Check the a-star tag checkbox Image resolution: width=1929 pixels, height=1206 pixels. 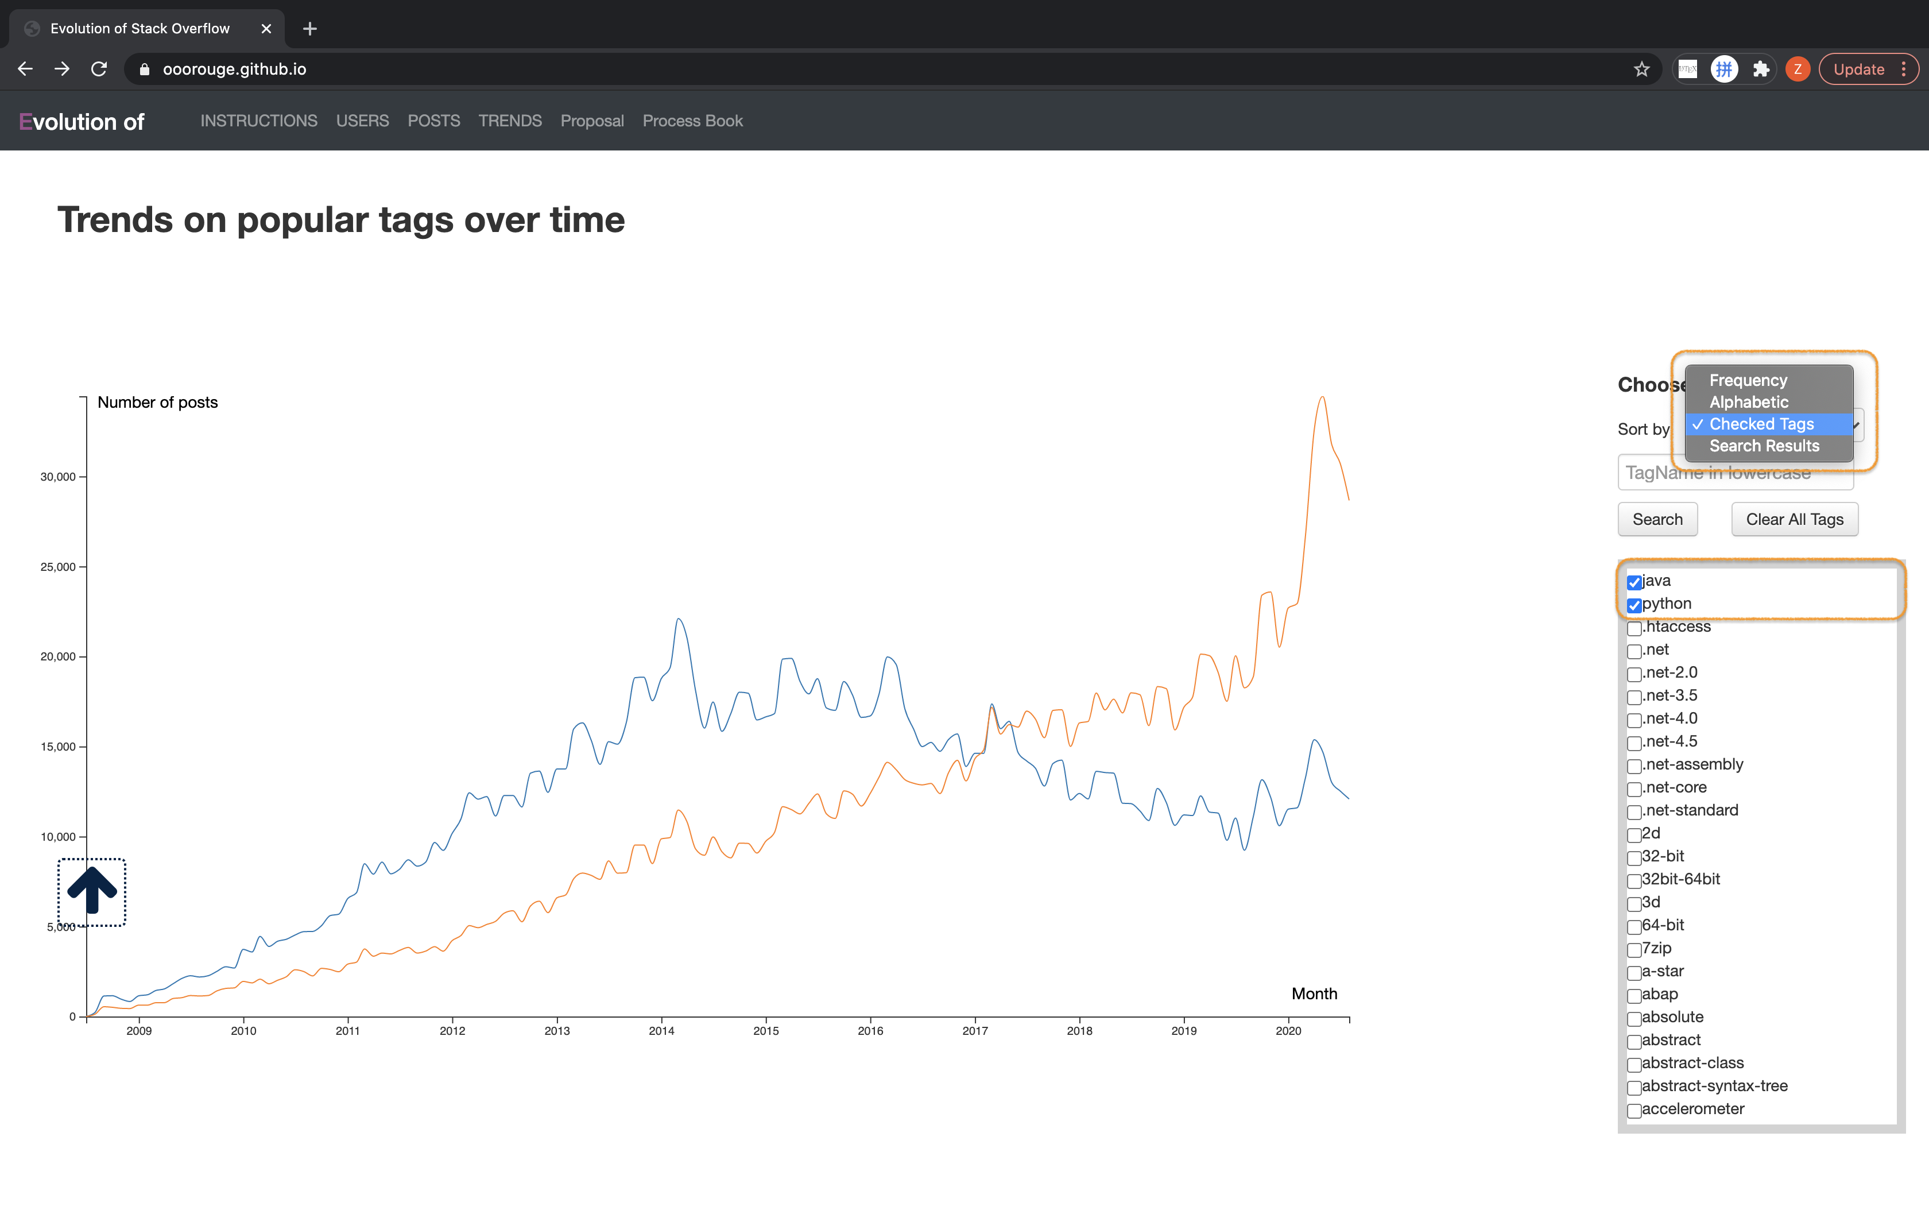tap(1634, 973)
